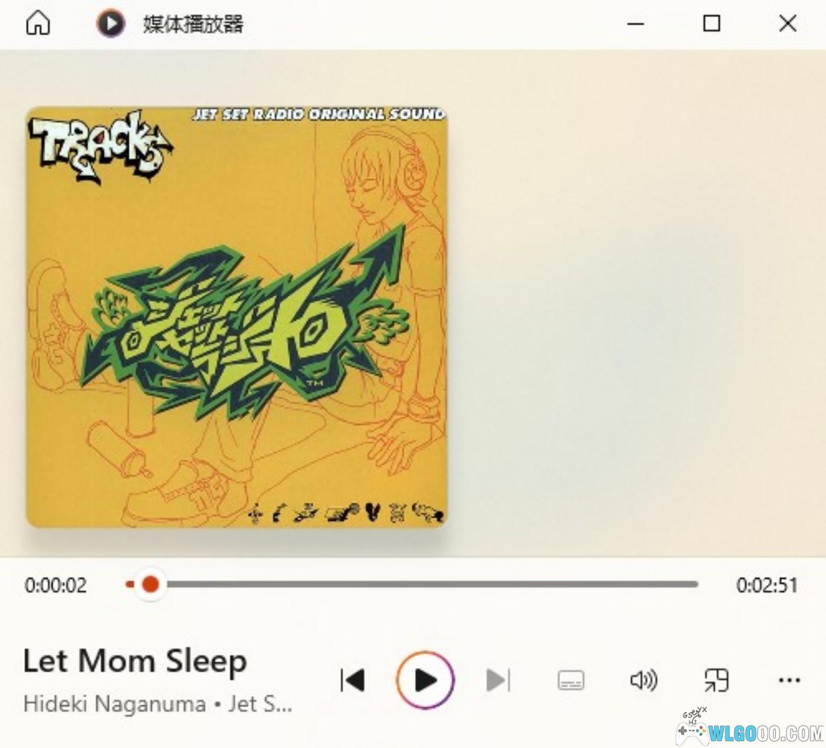This screenshot has height=748, width=826.
Task: Toggle the subtitles captions icon
Action: click(571, 680)
